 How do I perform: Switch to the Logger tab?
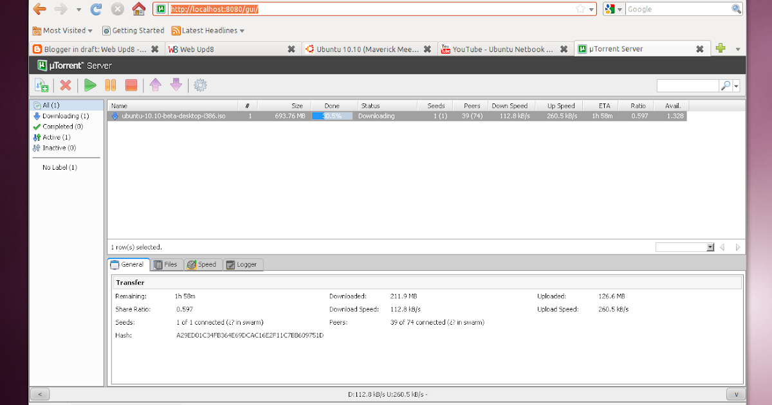coord(243,264)
